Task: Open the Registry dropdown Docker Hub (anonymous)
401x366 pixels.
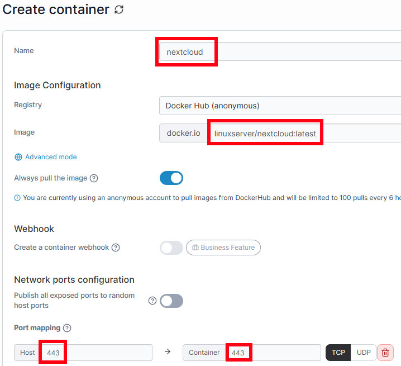Action: pyautogui.click(x=279, y=106)
